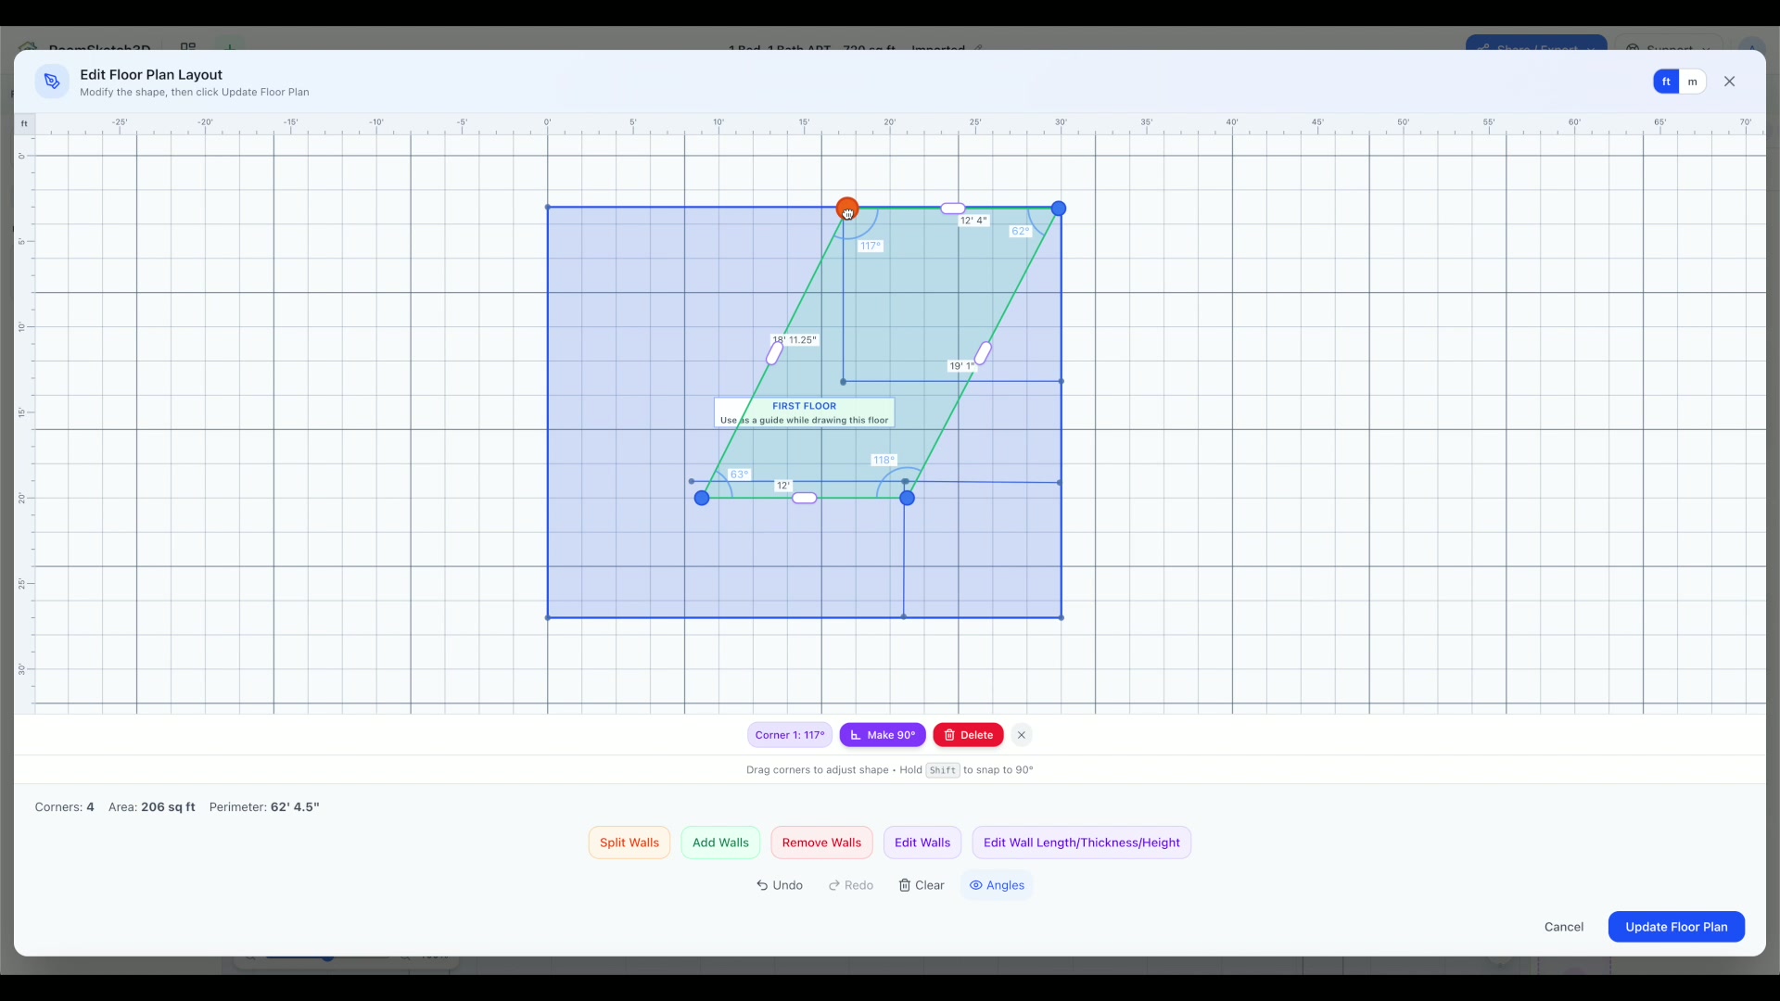This screenshot has width=1780, height=1001.
Task: Open Edit Wall Length/Thickness/Height
Action: point(1081,843)
